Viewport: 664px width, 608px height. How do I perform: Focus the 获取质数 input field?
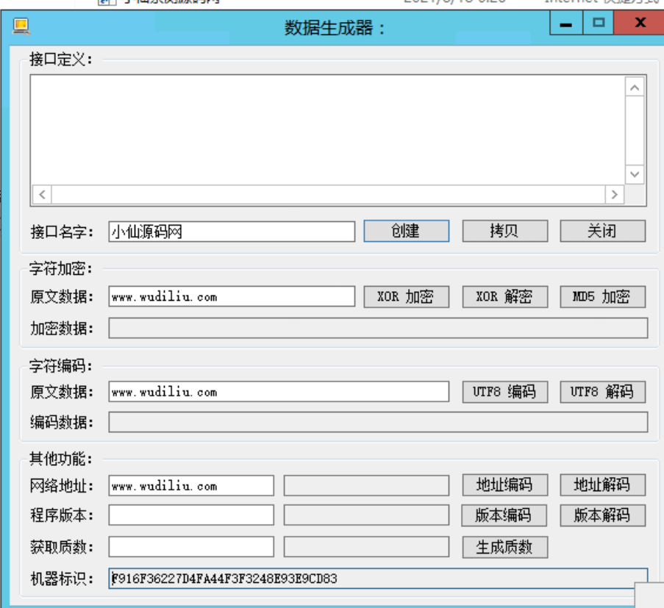191,547
